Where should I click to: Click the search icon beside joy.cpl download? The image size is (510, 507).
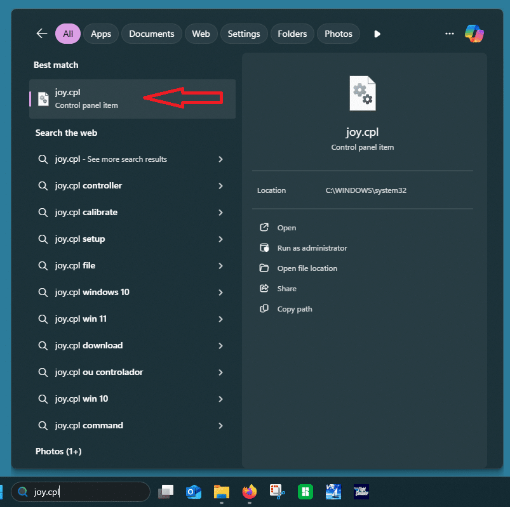43,345
